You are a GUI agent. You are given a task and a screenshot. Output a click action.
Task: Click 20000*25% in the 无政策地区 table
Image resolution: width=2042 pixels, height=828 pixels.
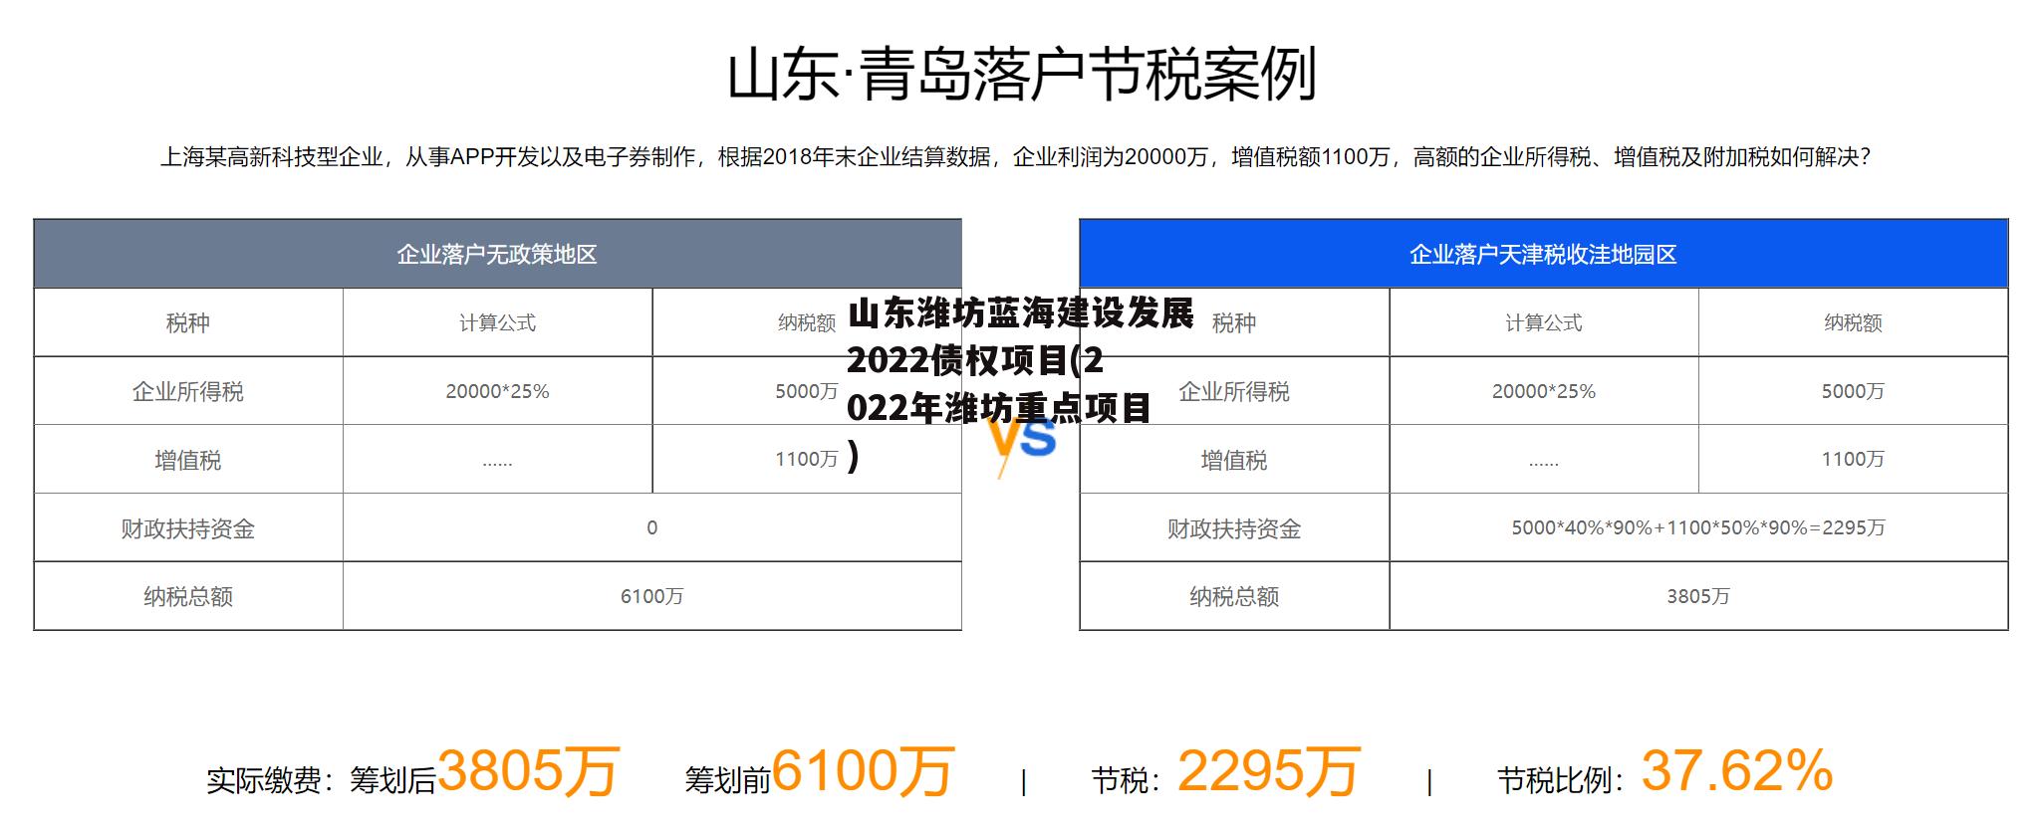pos(497,391)
